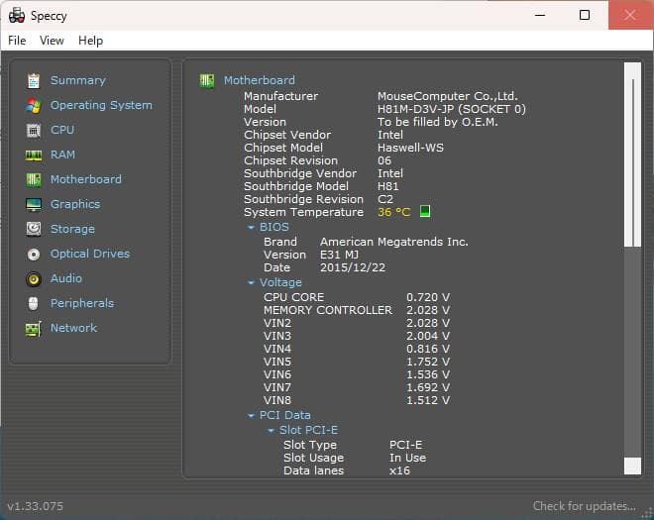Image resolution: width=654 pixels, height=520 pixels.
Task: Click the Motherboard panel heading text
Action: tap(259, 80)
